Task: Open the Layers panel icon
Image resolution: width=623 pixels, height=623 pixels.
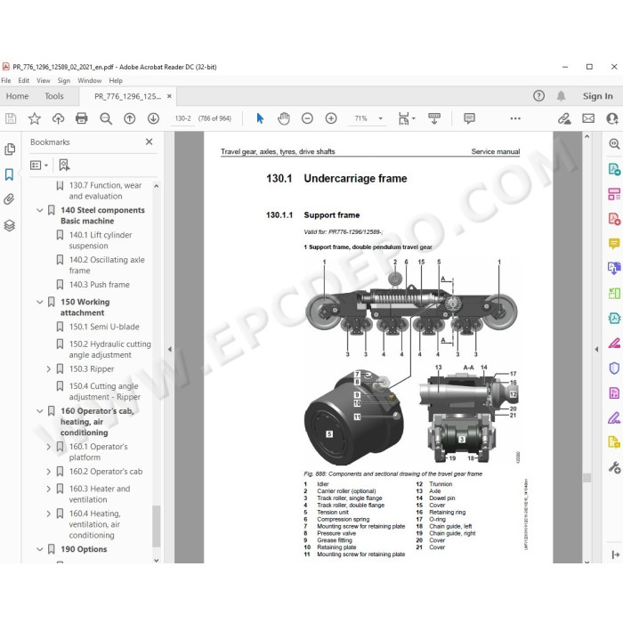Action: point(10,225)
